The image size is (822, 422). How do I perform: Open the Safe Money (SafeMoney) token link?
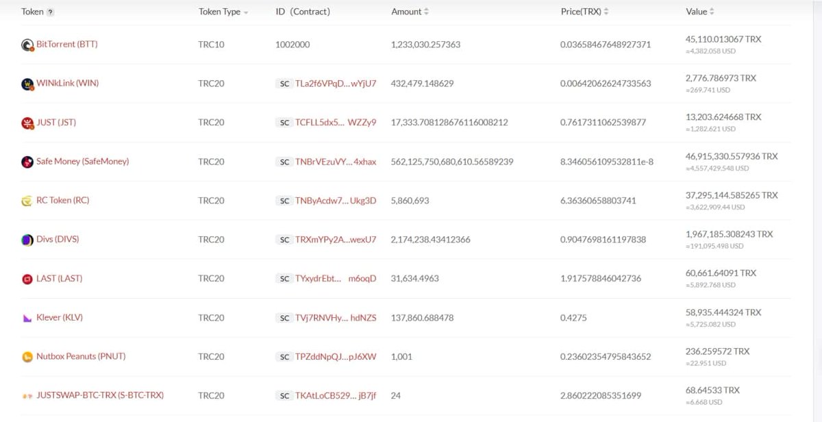tap(82, 162)
